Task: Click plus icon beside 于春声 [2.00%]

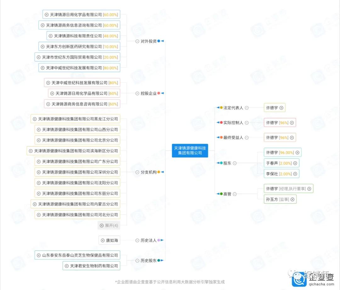Action: pyautogui.click(x=295, y=163)
